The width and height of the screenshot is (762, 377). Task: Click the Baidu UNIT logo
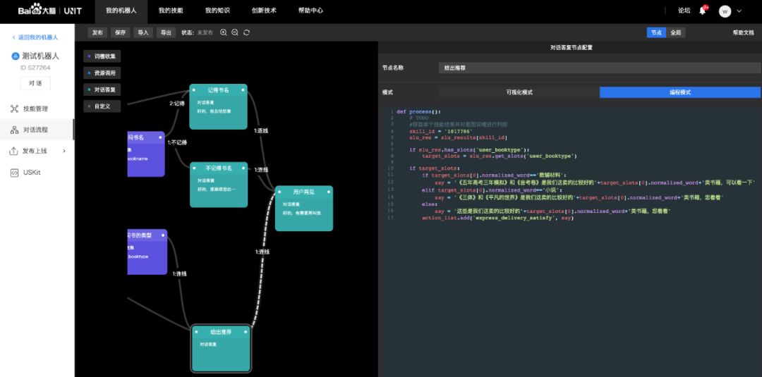click(49, 11)
